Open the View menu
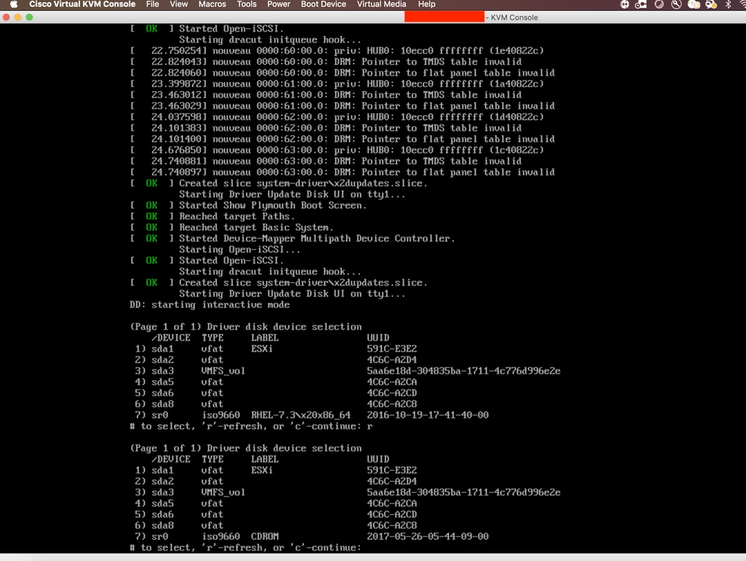 point(179,4)
